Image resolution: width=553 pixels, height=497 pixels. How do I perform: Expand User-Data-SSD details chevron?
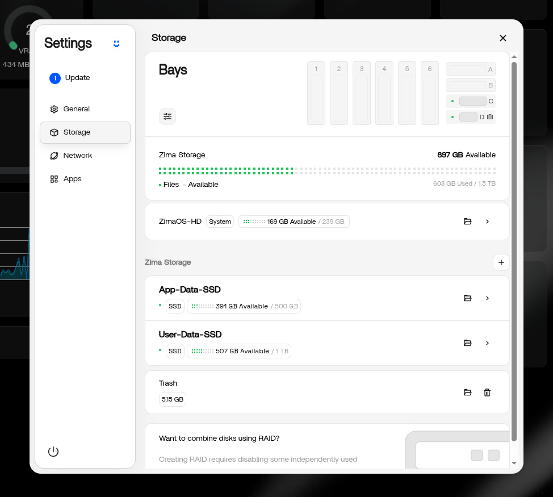[487, 343]
